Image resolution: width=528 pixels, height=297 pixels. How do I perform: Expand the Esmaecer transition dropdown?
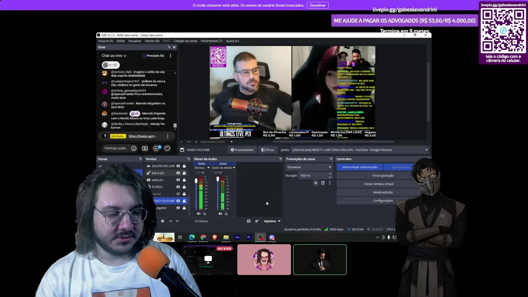pyautogui.click(x=309, y=167)
